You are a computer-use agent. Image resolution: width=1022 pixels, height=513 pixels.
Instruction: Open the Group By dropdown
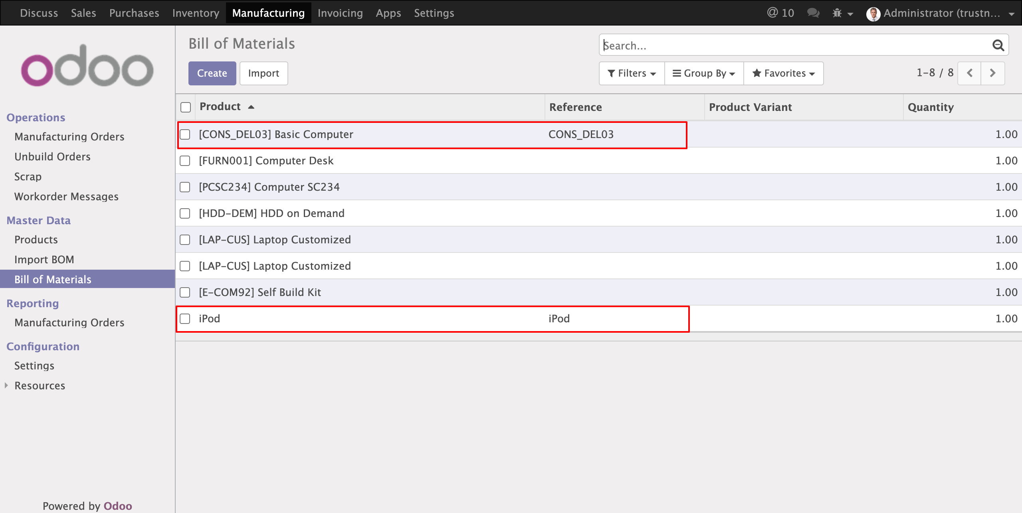[x=704, y=73]
